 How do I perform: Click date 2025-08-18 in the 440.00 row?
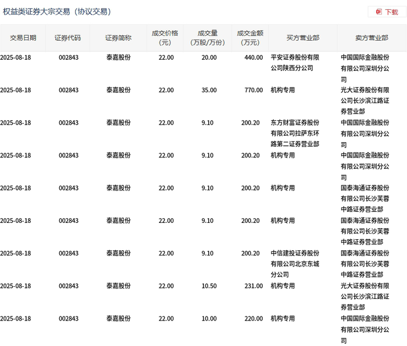point(15,57)
